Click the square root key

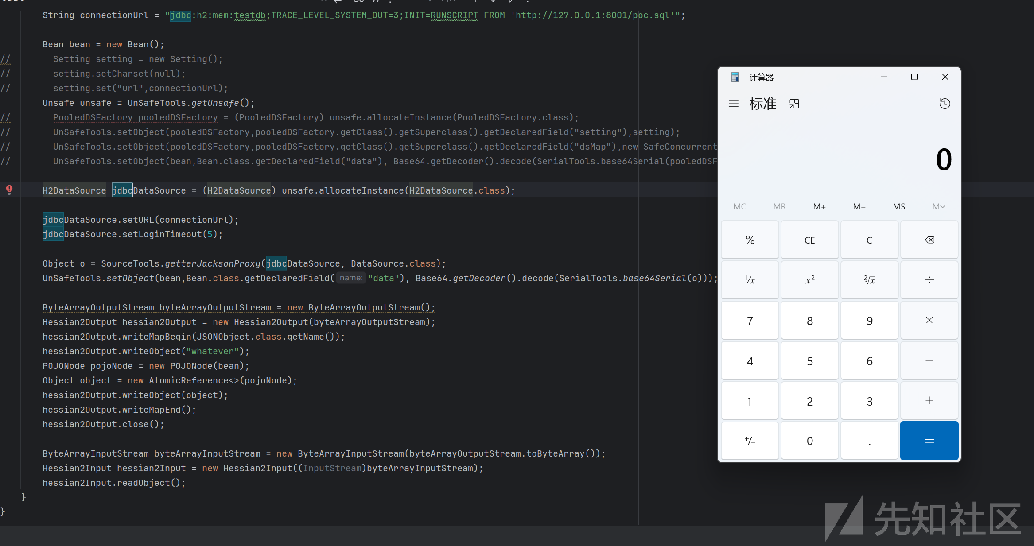coord(869,280)
